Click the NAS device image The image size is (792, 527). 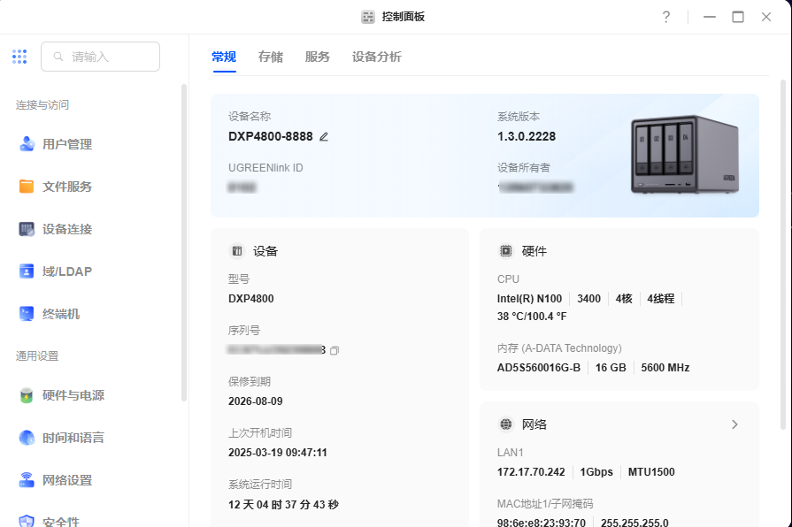pyautogui.click(x=686, y=155)
